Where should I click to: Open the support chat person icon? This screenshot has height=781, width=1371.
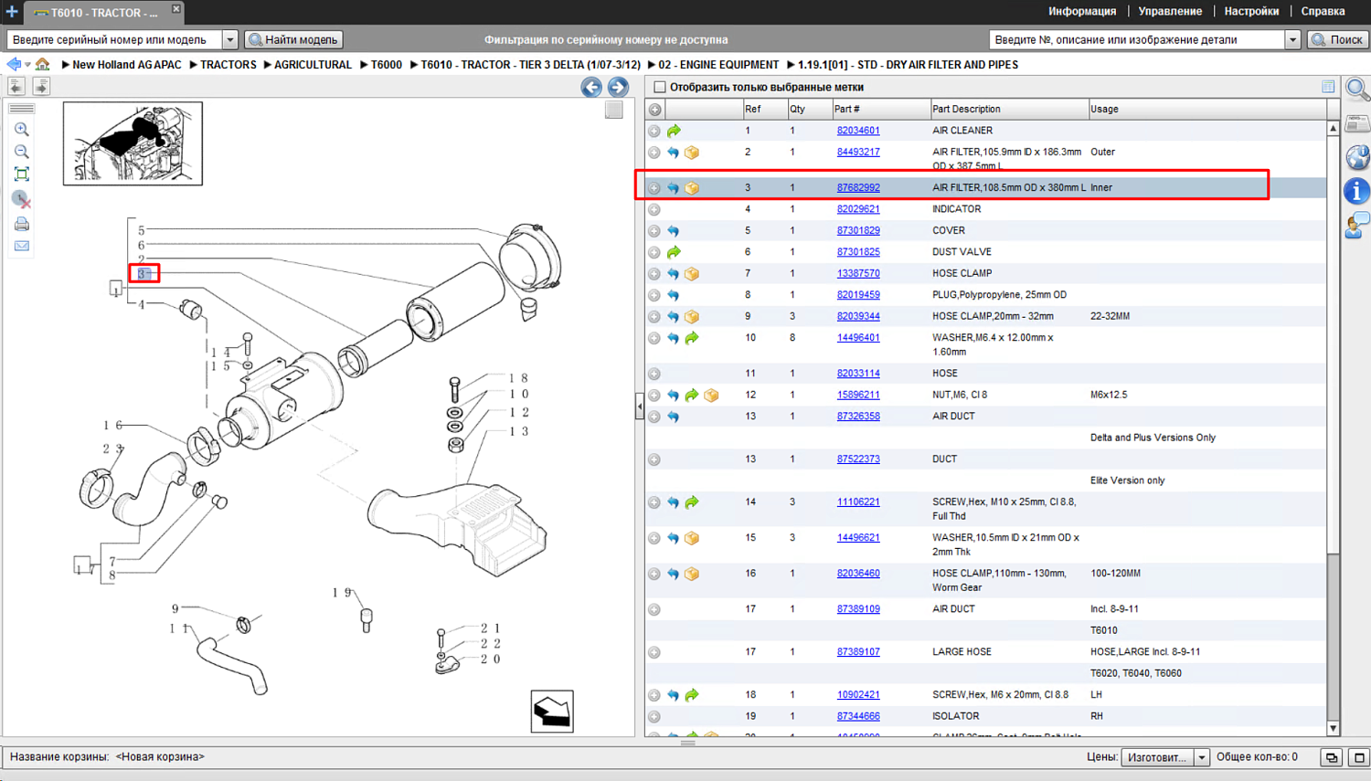[x=1357, y=225]
